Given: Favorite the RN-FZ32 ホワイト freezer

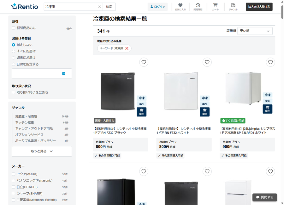Looking at the screenshot, I should click(x=207, y=62).
